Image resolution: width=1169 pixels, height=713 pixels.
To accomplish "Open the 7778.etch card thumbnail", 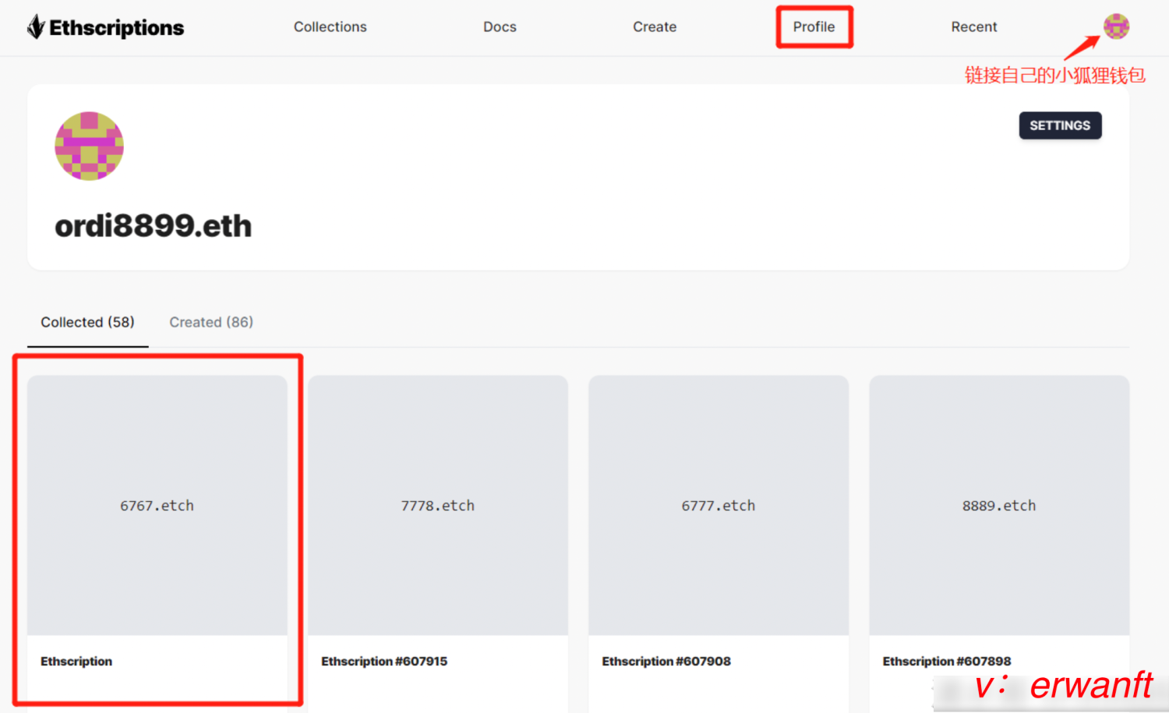I will tap(438, 506).
